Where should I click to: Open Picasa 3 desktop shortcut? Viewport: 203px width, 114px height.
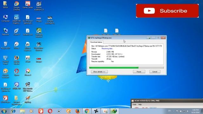28,73
